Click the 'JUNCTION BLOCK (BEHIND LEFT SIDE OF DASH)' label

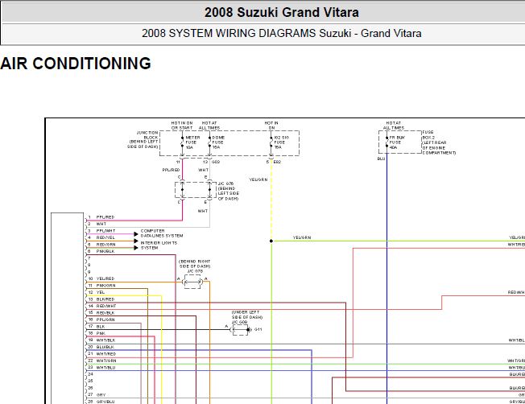click(143, 139)
